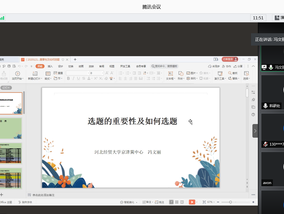Viewport: 284px width, 214px height.
Task: Click the 形状 (shapes) tool icon
Action: 181,74
